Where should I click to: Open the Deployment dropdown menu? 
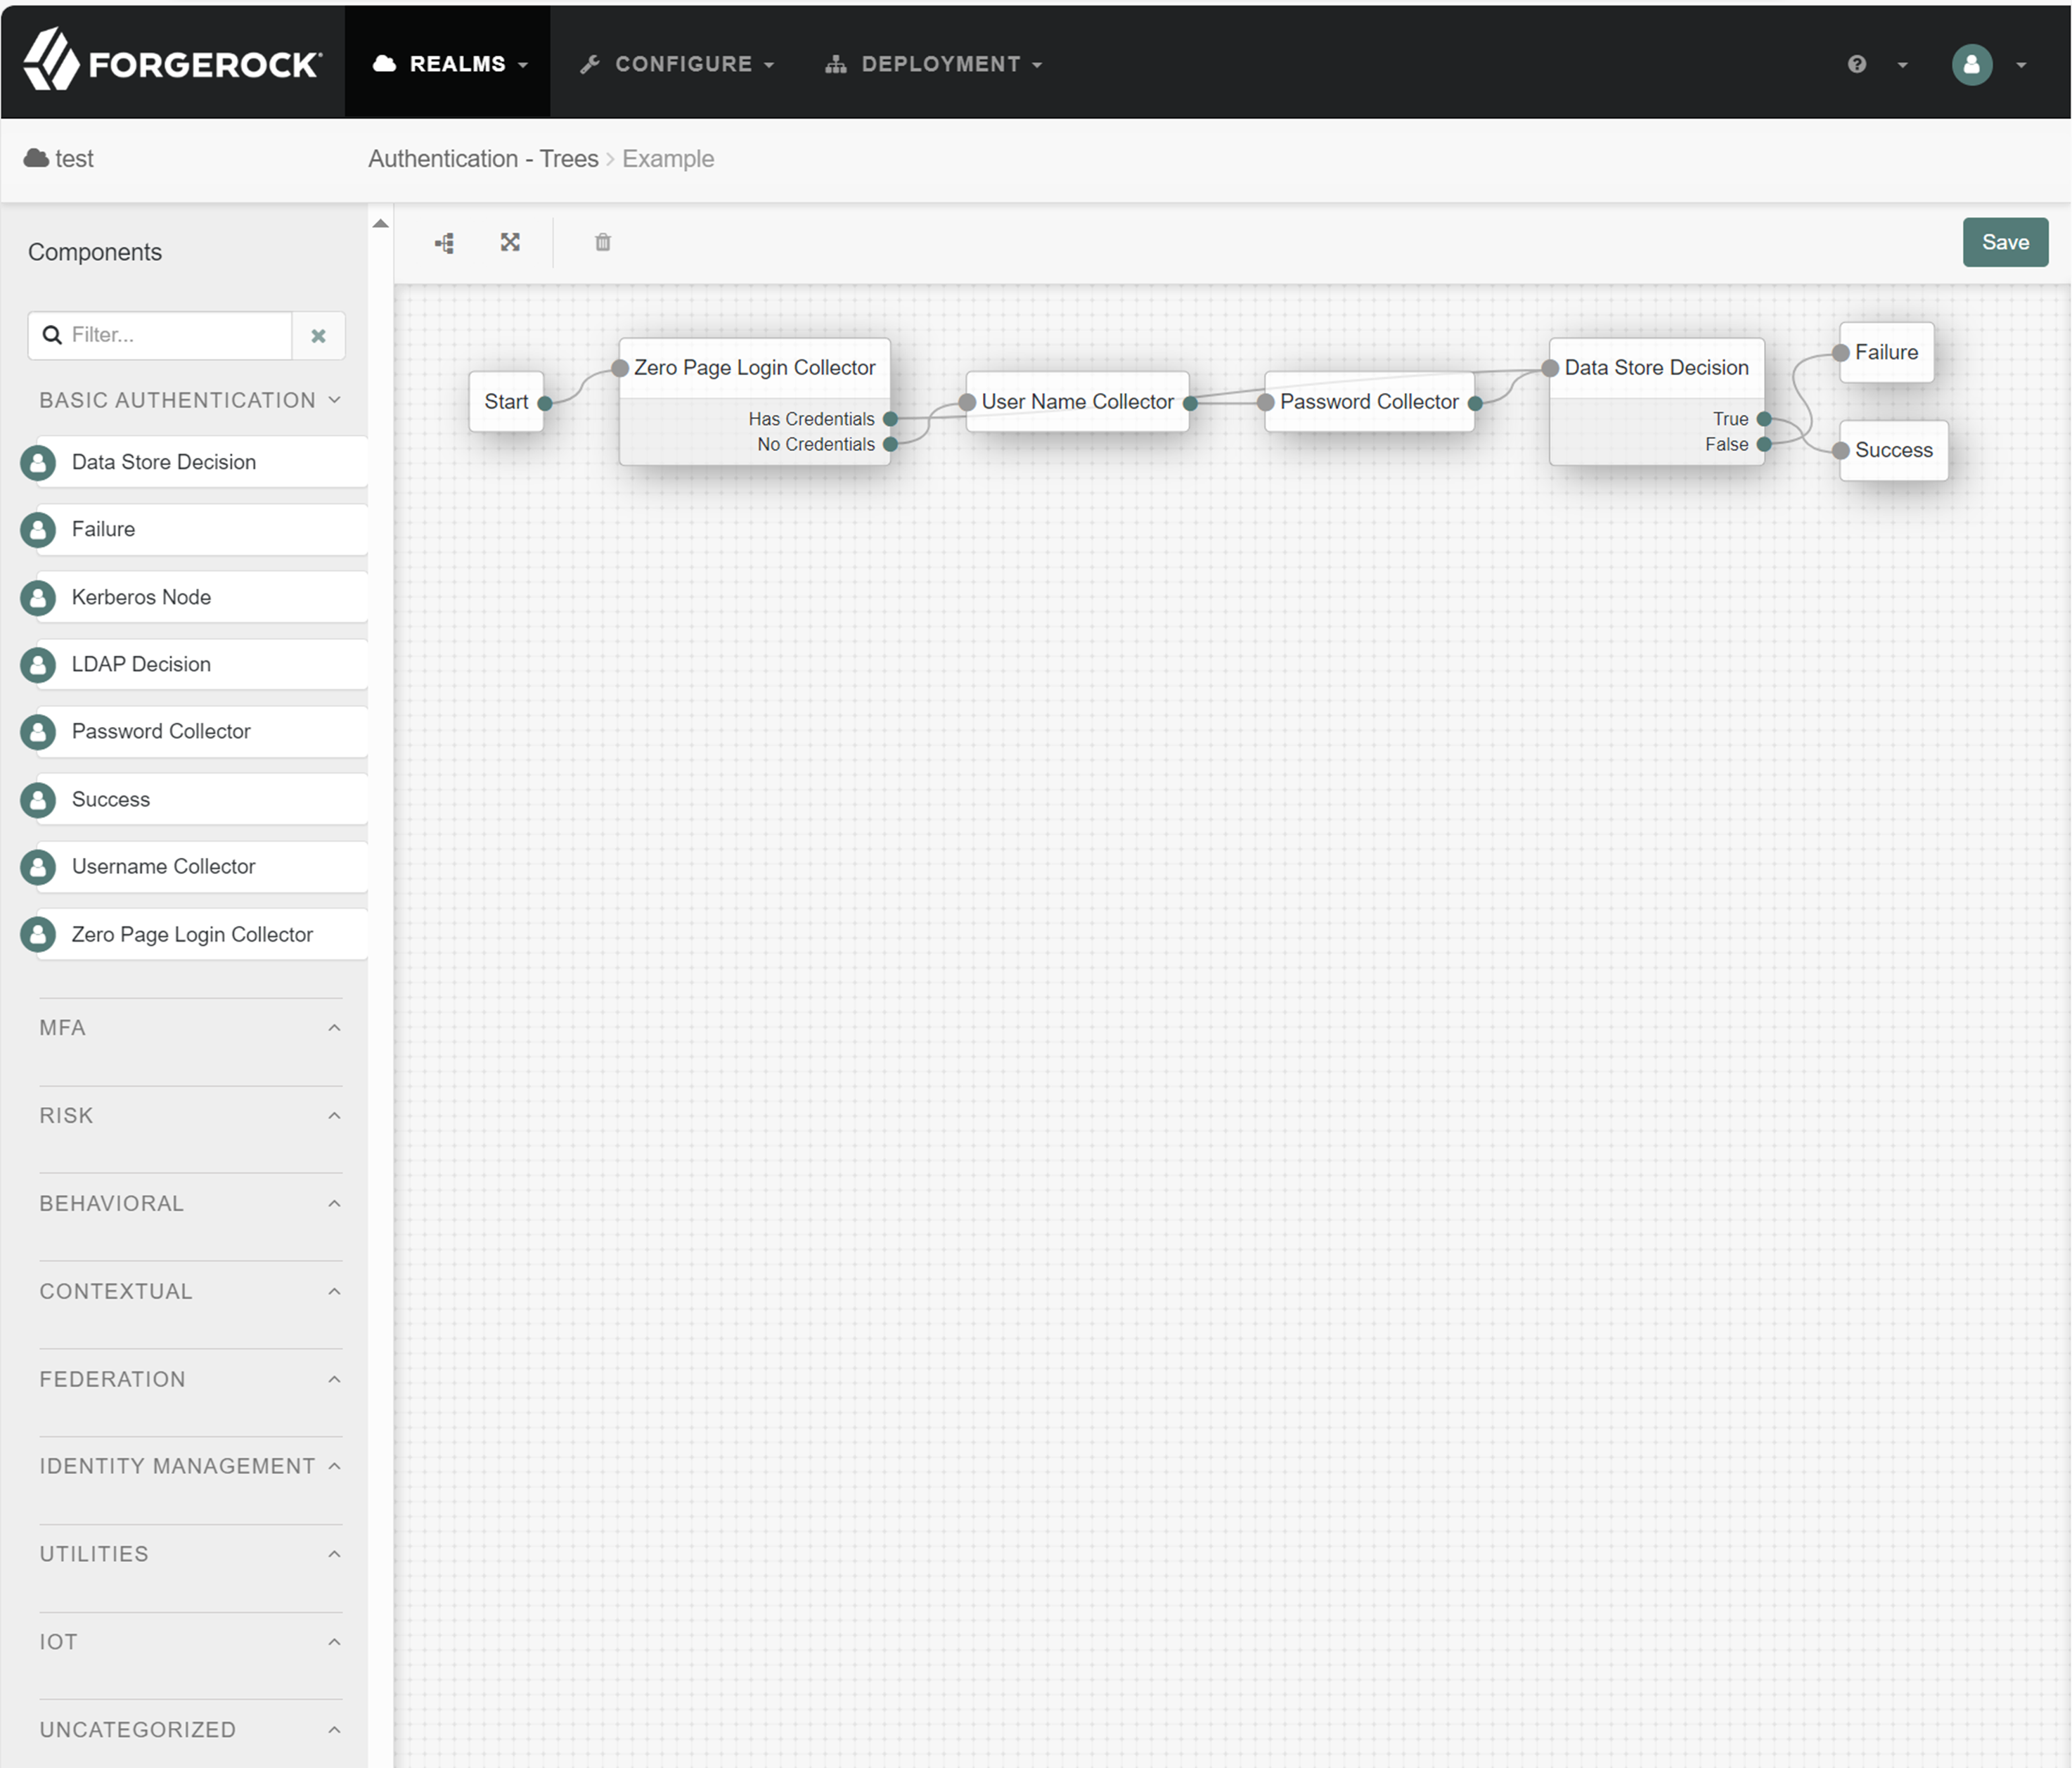click(x=934, y=64)
